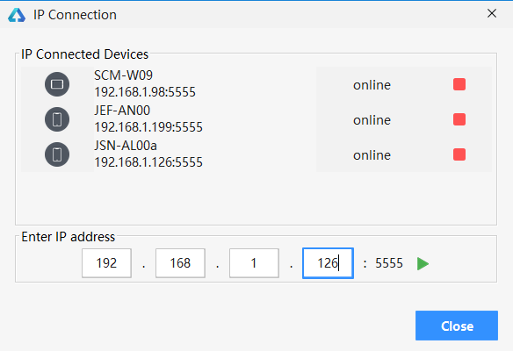
Task: Select the JSN-AL00a device name entry
Action: (x=126, y=146)
